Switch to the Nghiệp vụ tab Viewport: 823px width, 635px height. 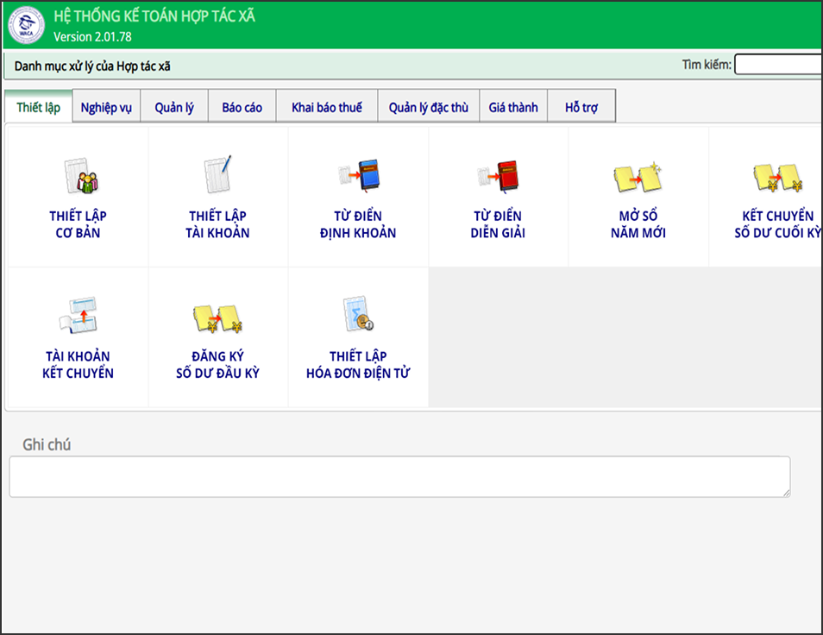(106, 107)
